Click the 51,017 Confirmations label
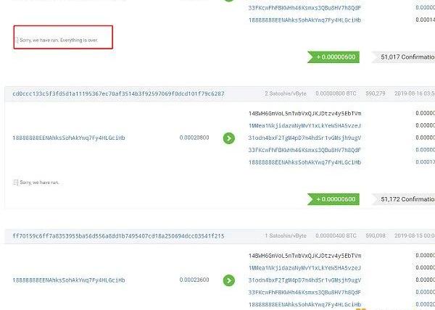Screen dimensions: 435x310 click(x=404, y=57)
